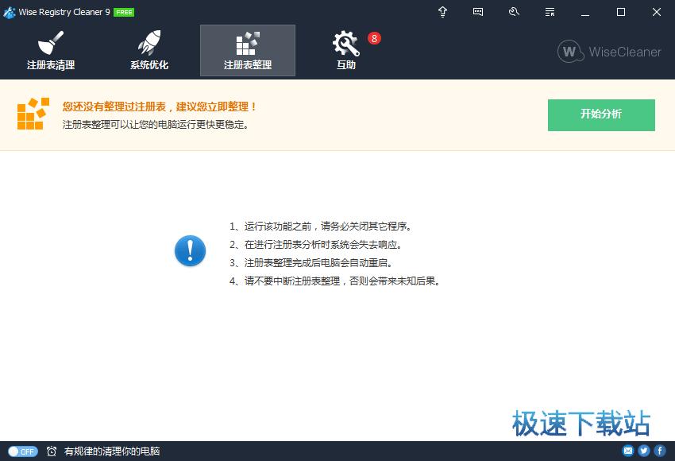Open the 注册表清理 (Registry Cleaner) tab
Screen dimensions: 675x461
(x=51, y=50)
